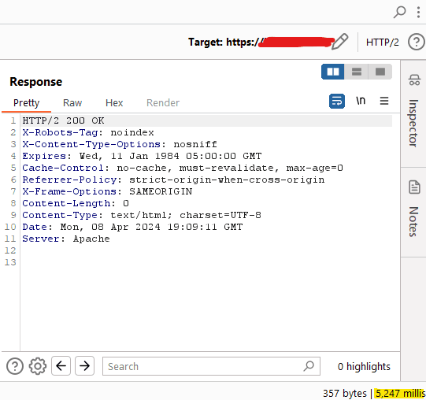Image resolution: width=426 pixels, height=400 pixels.
Task: Click the 0 highlights label
Action: coord(364,367)
